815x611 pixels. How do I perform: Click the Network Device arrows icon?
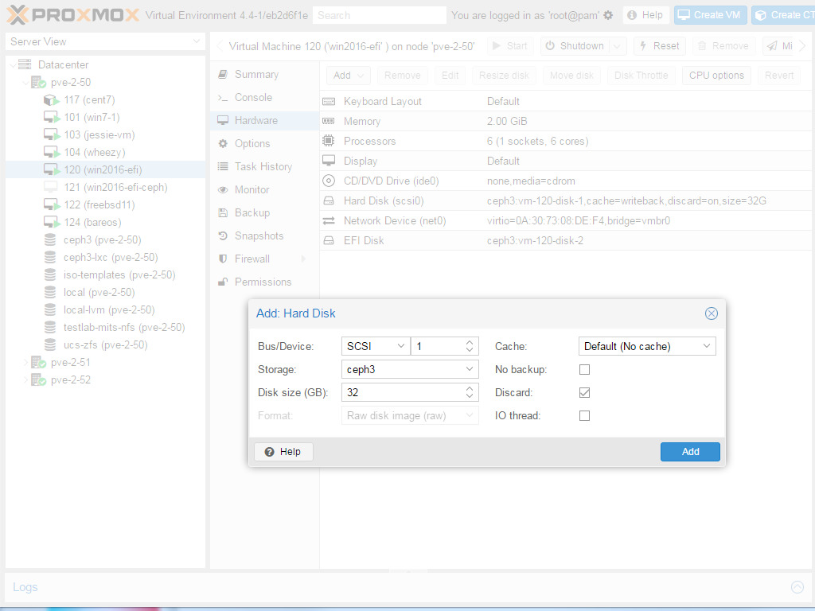click(329, 221)
